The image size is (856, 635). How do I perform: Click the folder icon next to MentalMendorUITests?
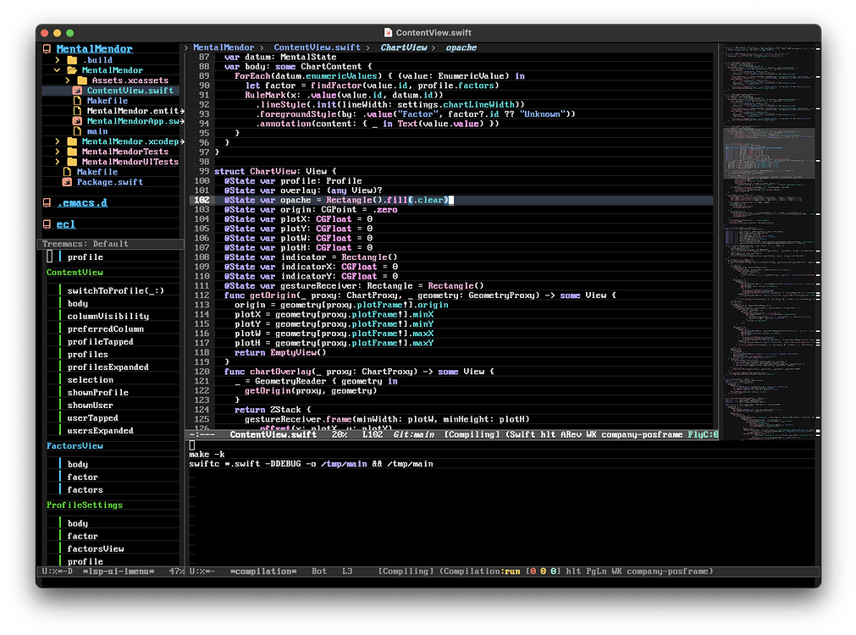(x=72, y=162)
